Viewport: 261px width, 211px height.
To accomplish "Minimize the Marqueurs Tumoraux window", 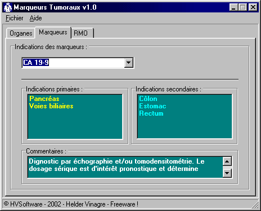I will (x=233, y=7).
